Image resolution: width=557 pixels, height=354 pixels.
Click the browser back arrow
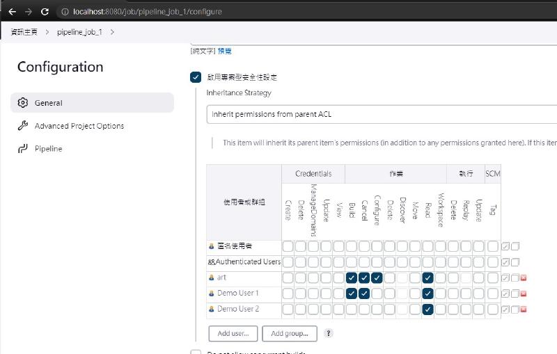(x=12, y=12)
